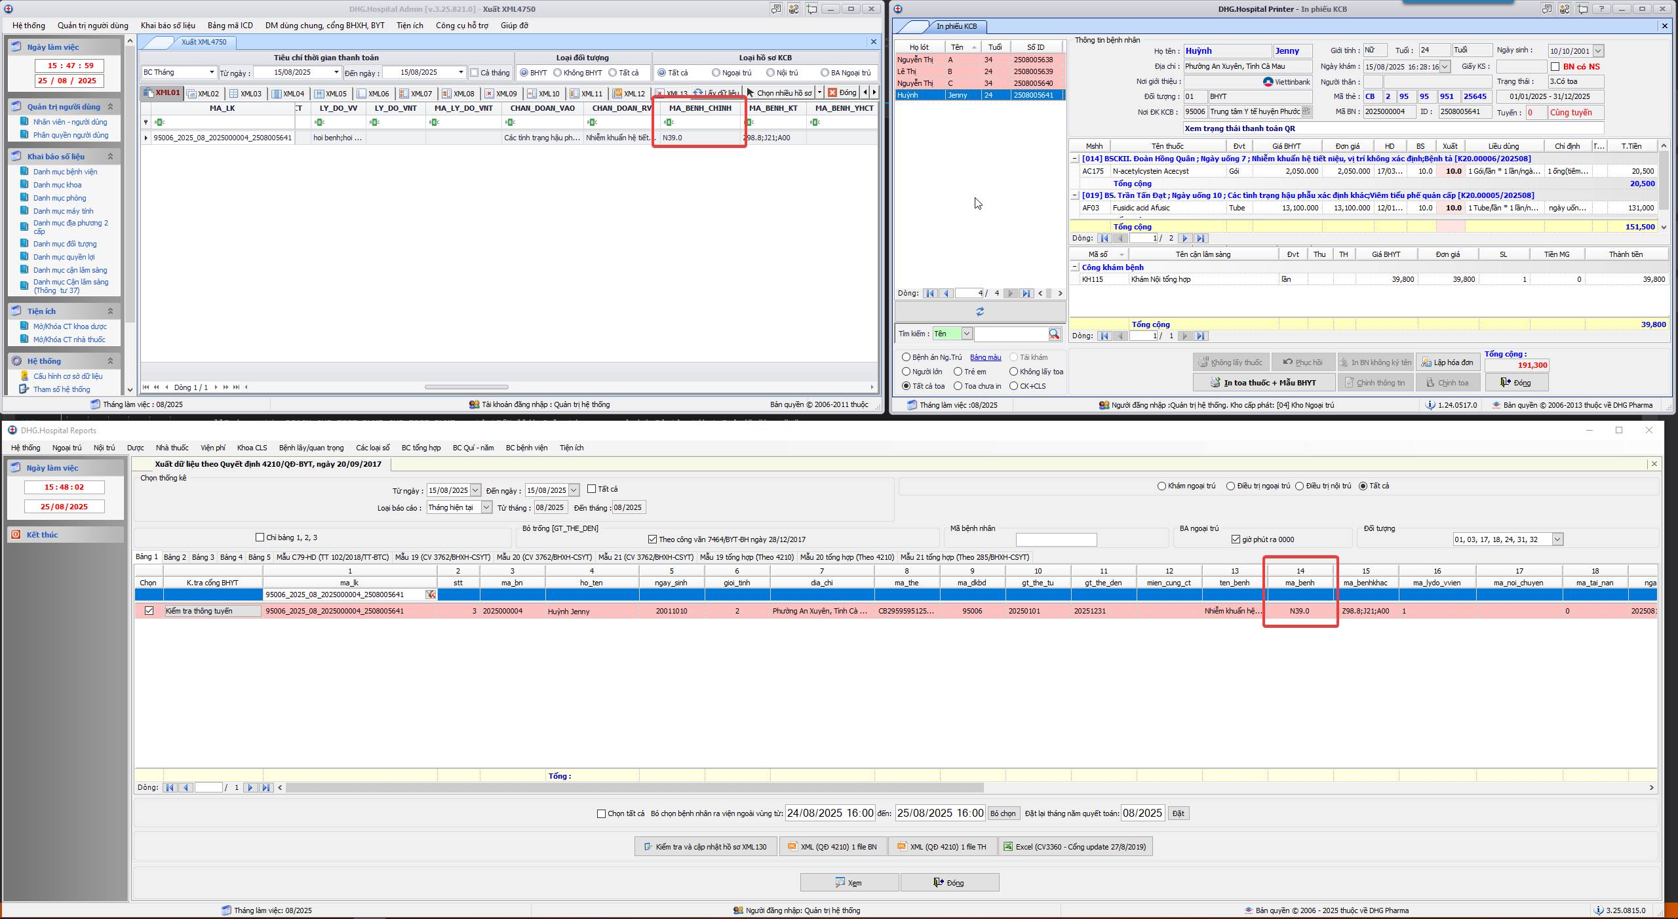Click the Mã bệnh nhân input field
Viewport: 1678px width, 919px height.
(x=1055, y=539)
